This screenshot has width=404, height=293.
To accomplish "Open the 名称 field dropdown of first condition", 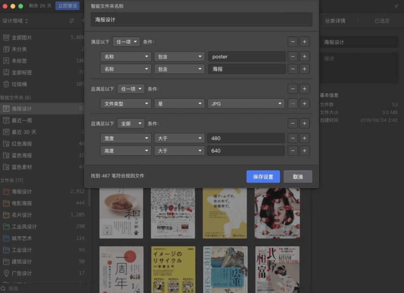I will 126,56.
